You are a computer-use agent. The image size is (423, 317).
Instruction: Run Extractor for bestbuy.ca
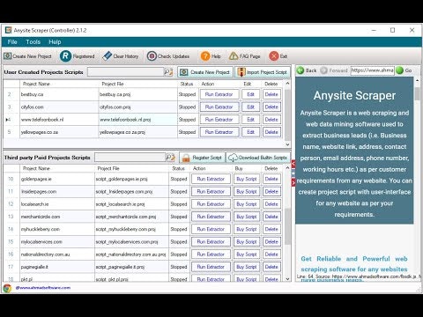pyautogui.click(x=219, y=94)
